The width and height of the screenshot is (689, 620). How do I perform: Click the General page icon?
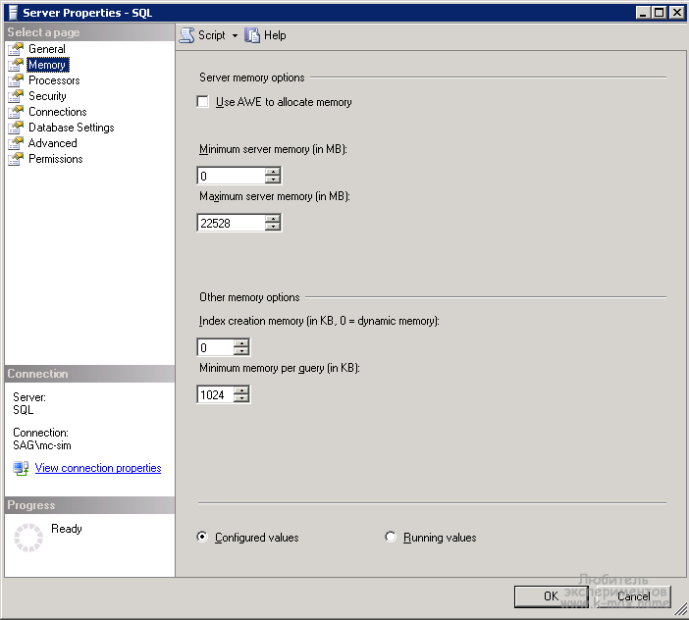tap(16, 49)
